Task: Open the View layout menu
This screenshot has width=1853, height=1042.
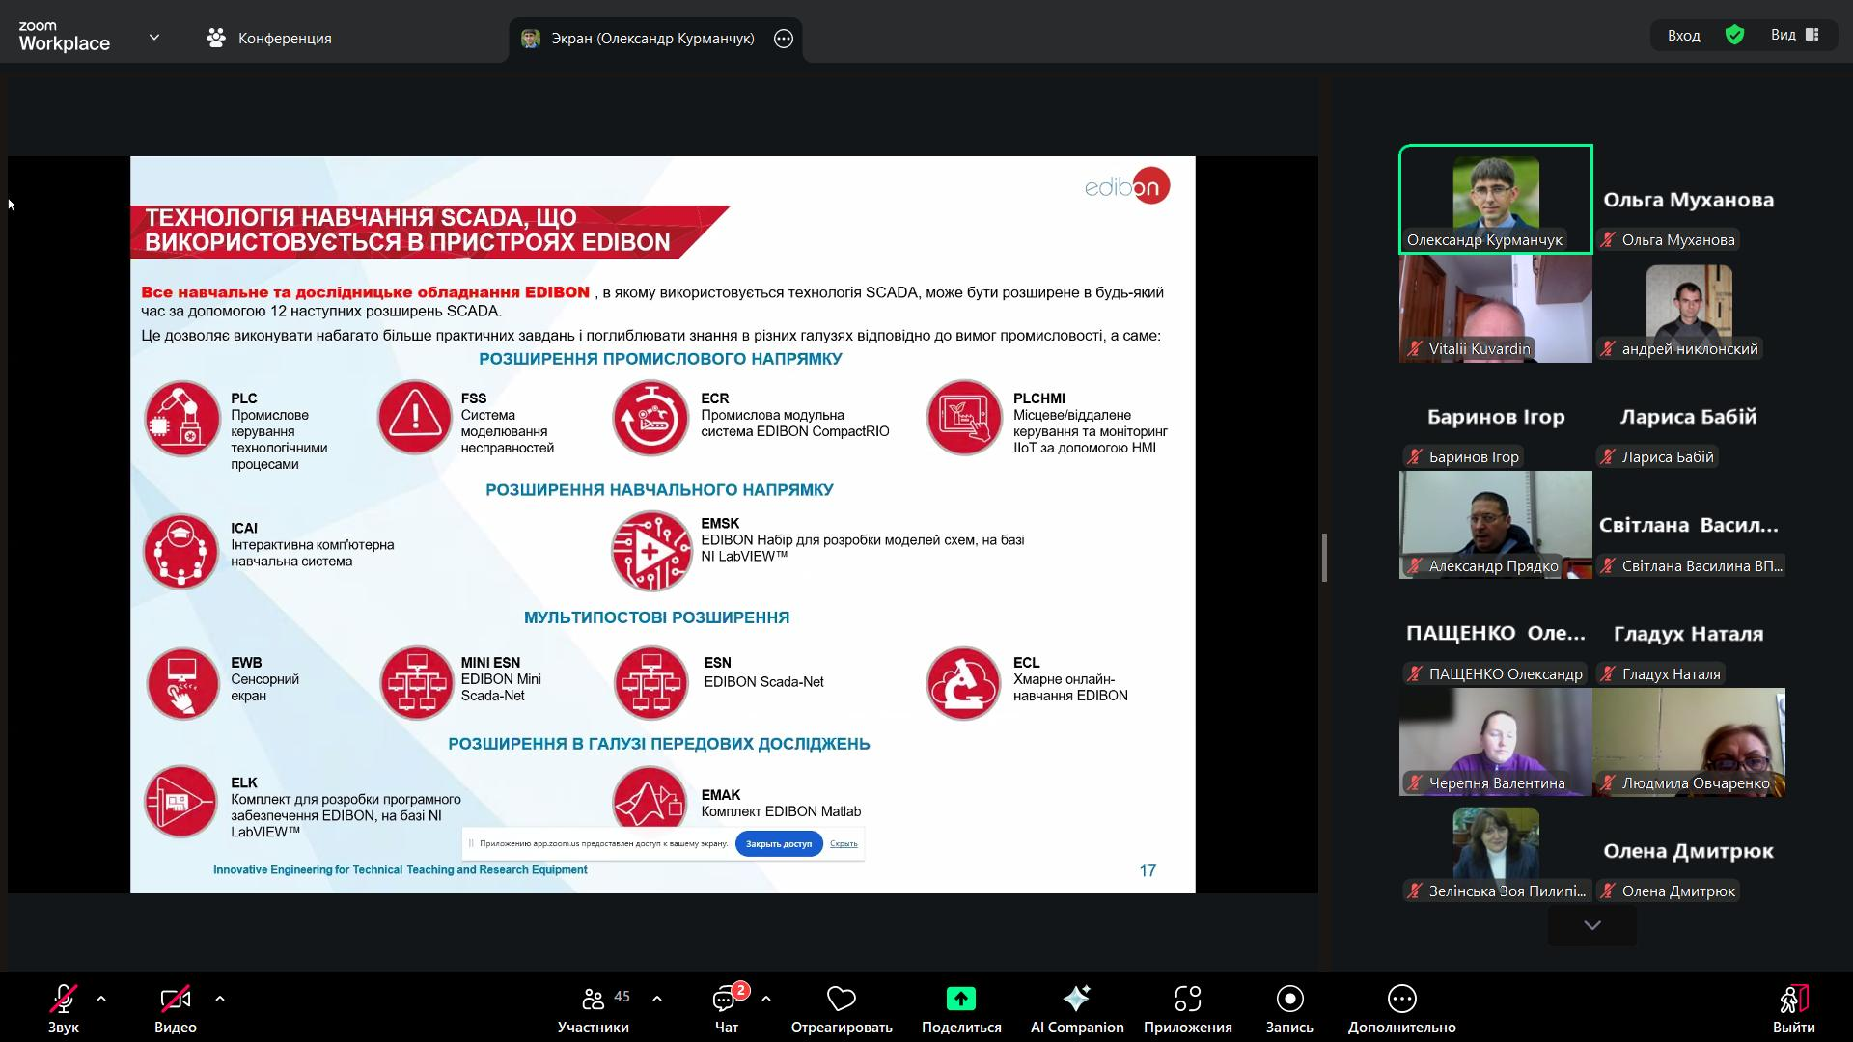Action: 1794,36
